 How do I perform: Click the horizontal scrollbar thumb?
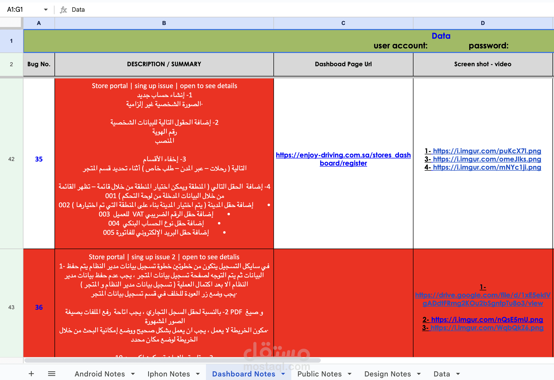[172, 360]
